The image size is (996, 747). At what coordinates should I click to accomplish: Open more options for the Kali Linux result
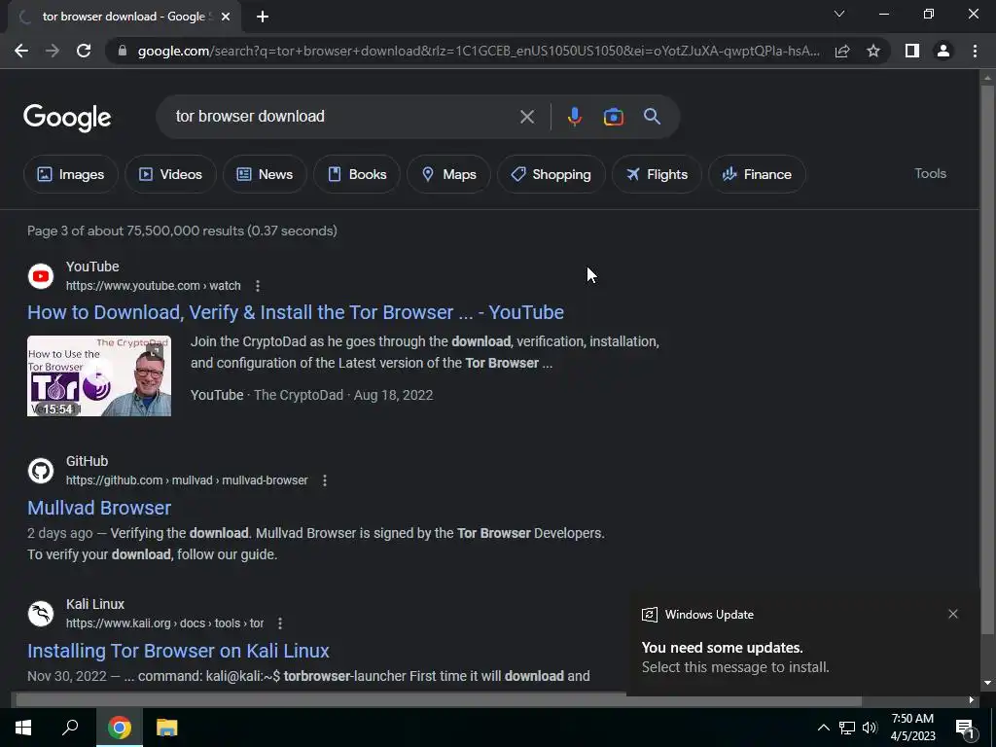[x=280, y=623]
